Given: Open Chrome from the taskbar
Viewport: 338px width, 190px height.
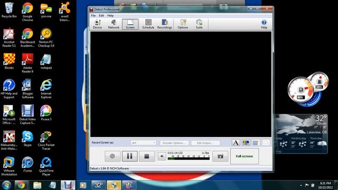Looking at the screenshot, I should click(21, 185).
